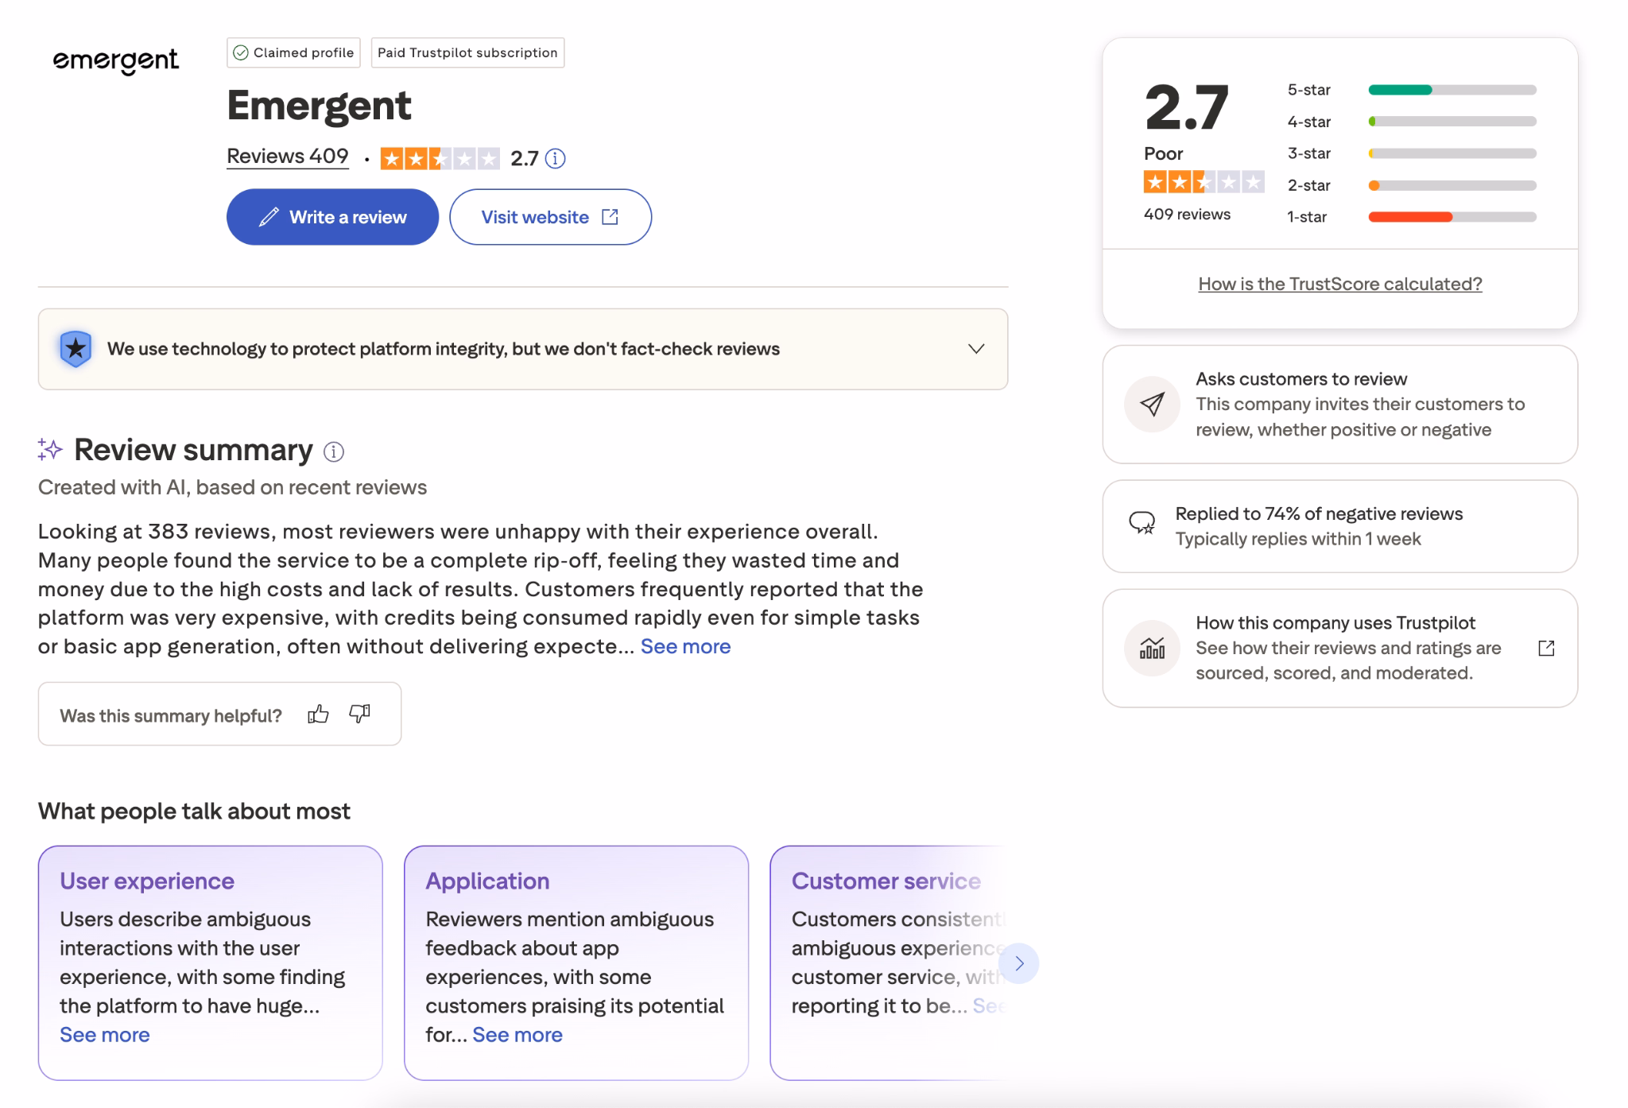The image size is (1628, 1108).
Task: Open See more in Application card
Action: (x=517, y=1034)
